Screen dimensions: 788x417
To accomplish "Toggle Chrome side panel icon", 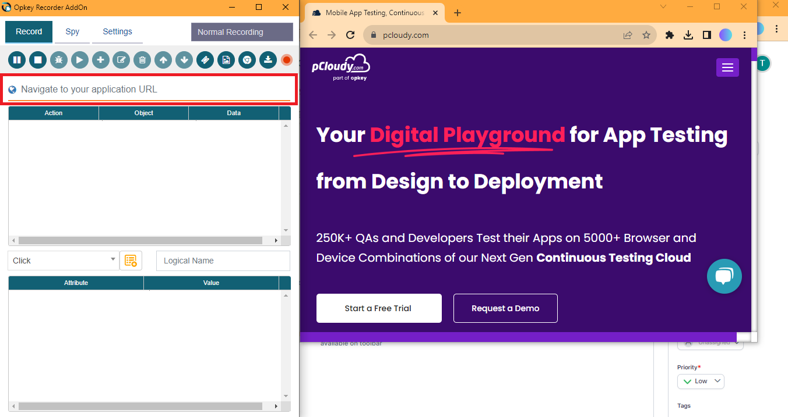I will [707, 35].
